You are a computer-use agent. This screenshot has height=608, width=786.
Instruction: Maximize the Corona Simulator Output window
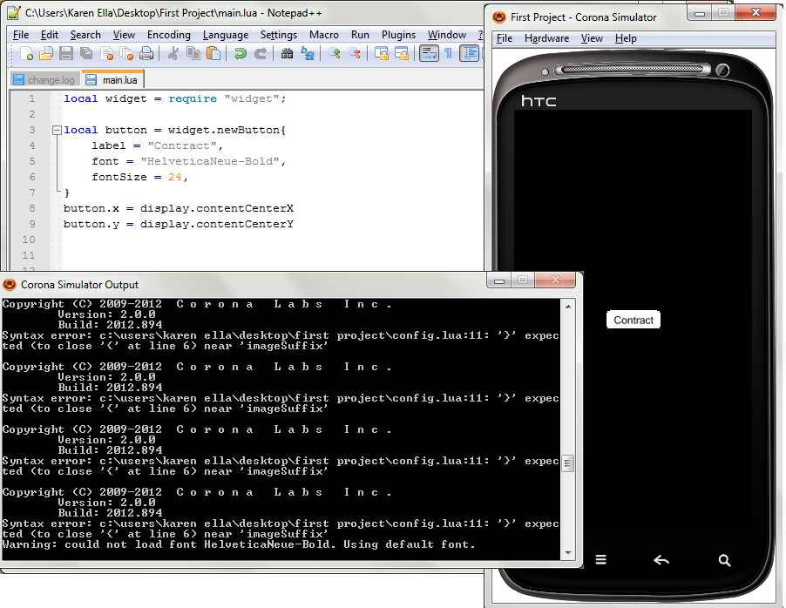[x=523, y=280]
